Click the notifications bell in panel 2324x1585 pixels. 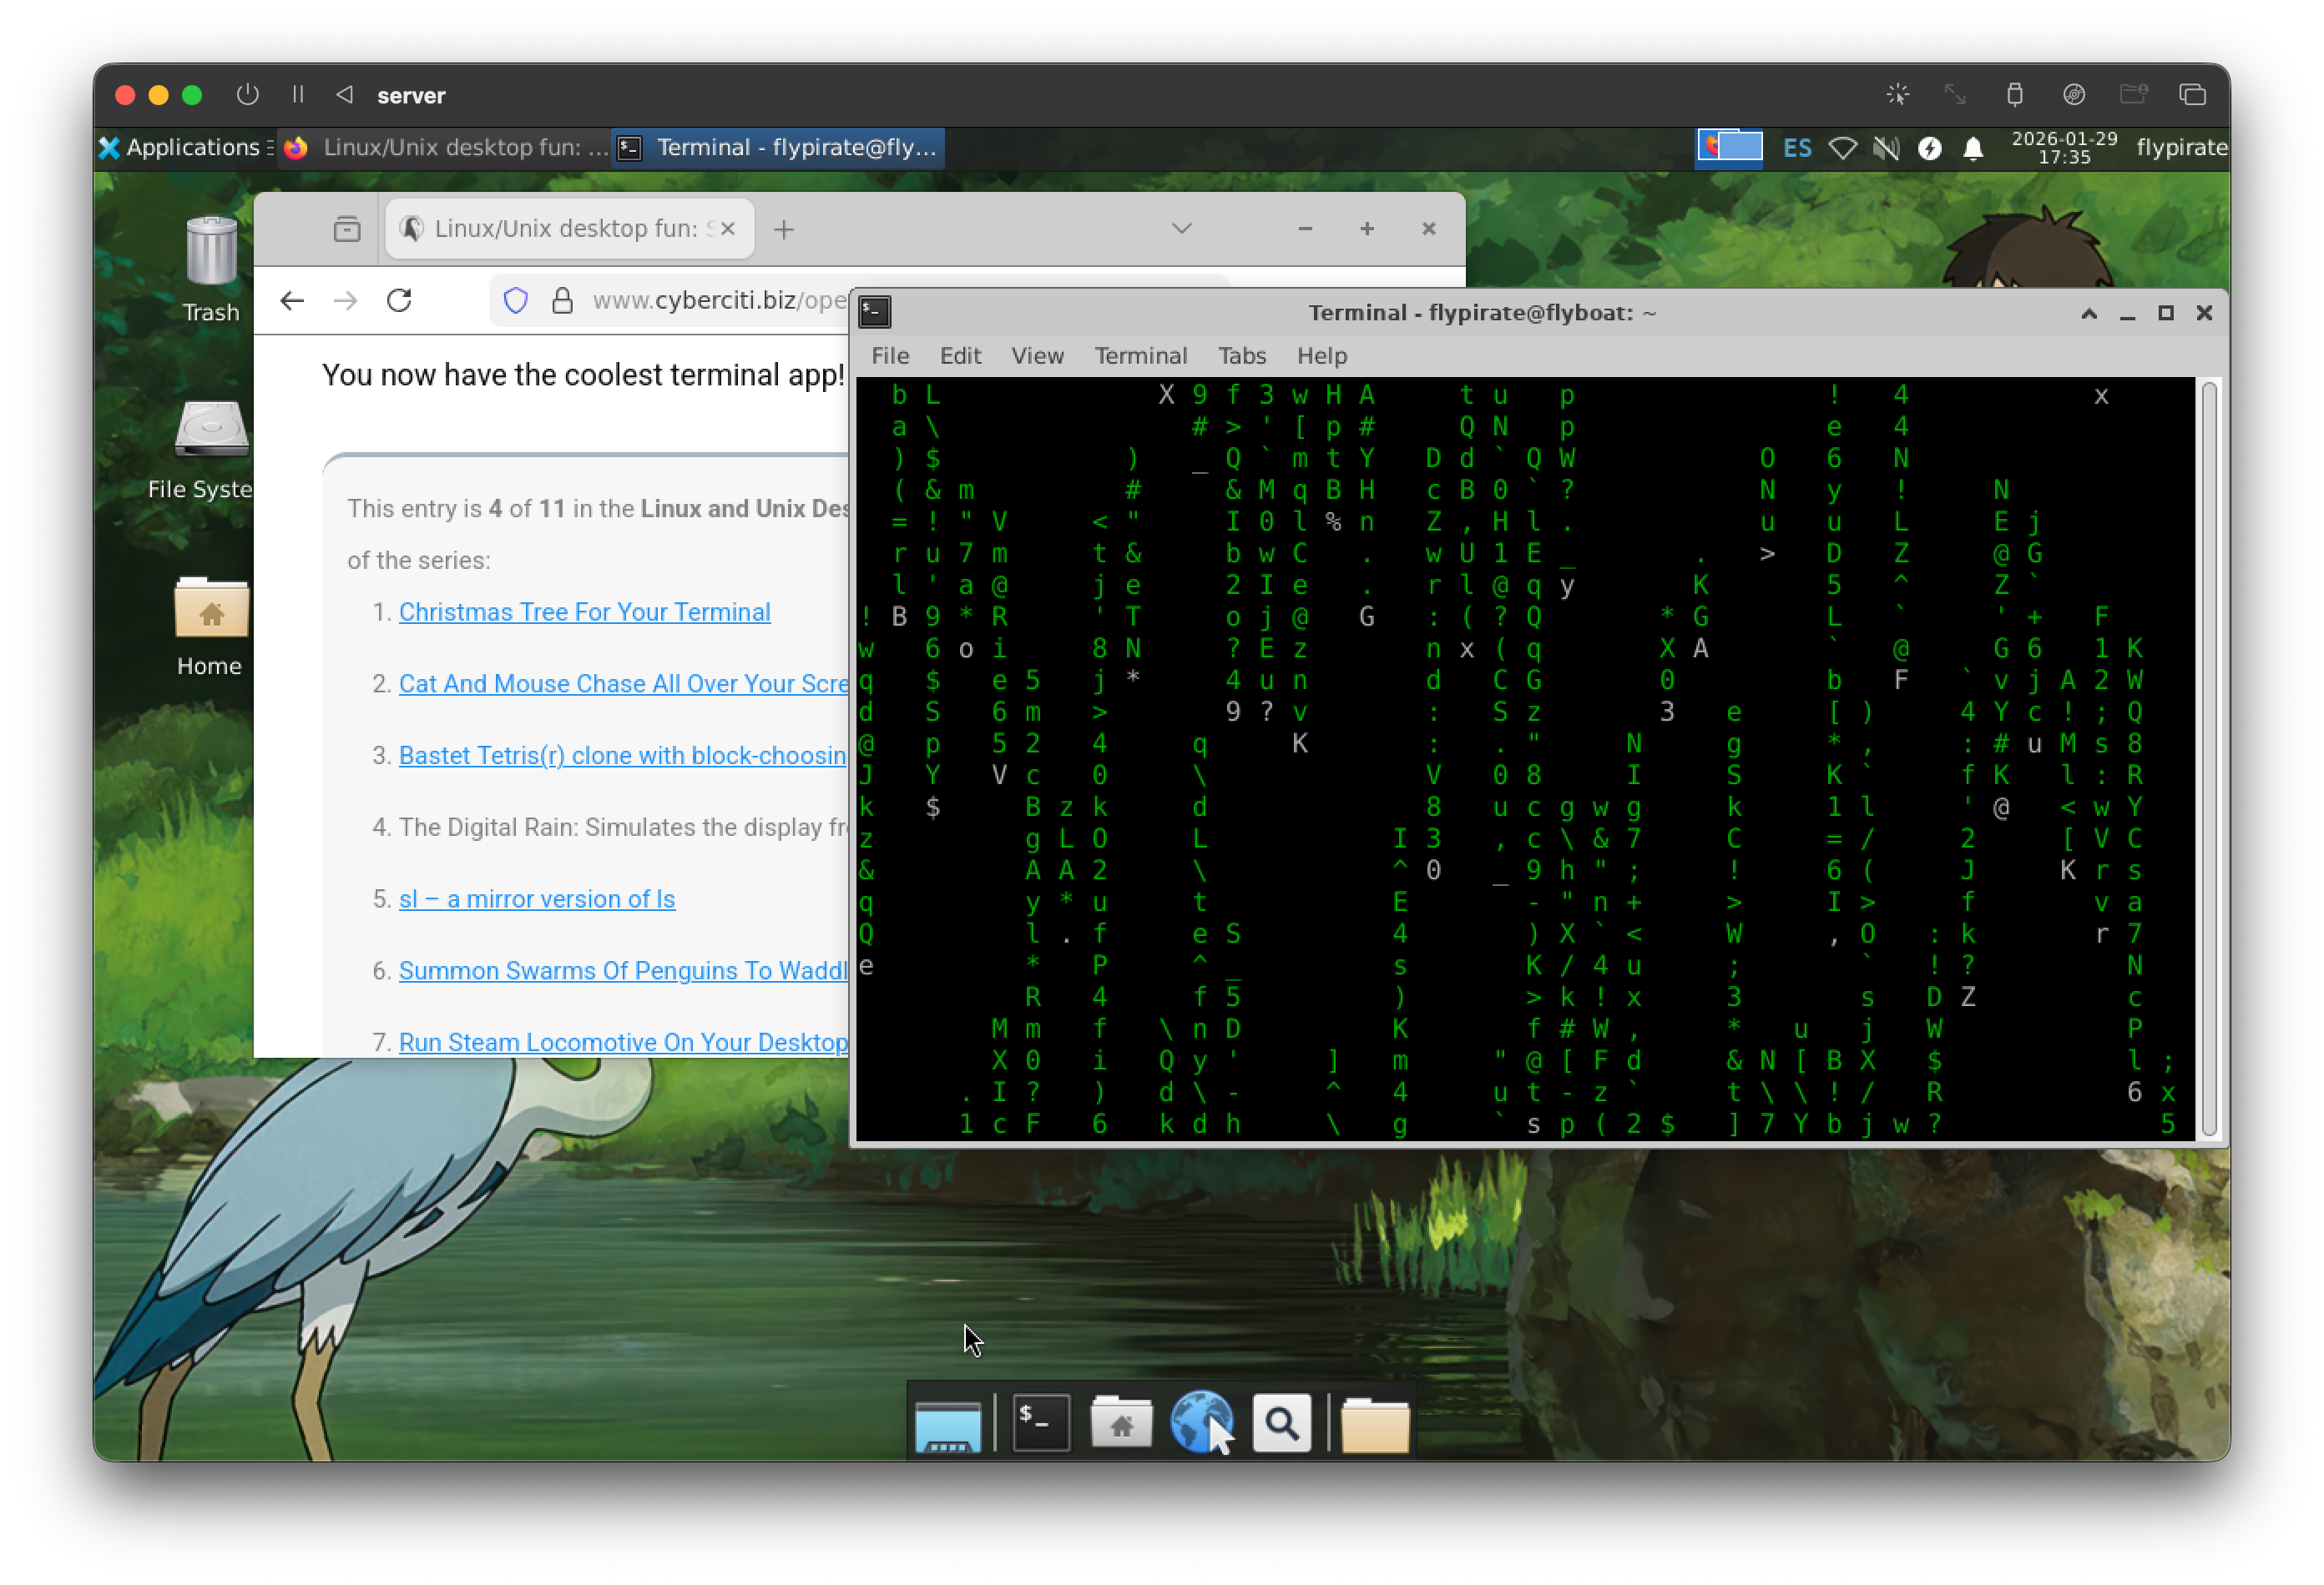pos(1972,148)
